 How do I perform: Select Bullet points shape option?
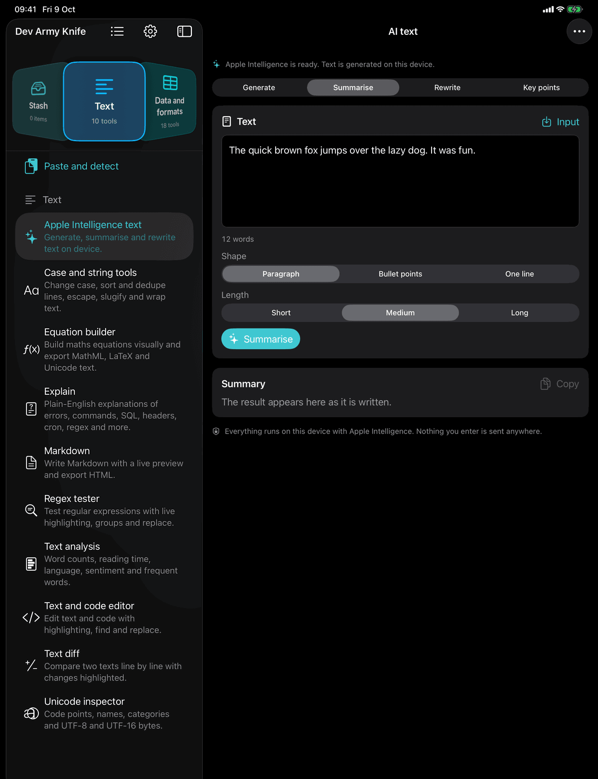click(400, 274)
